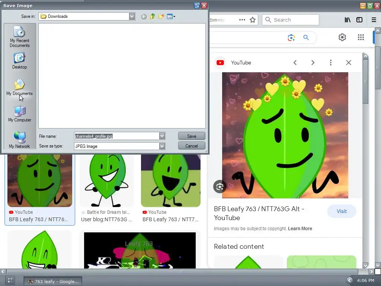This screenshot has width=381, height=286.
Task: Open the help button in the Save Image title bar
Action: (197, 5)
